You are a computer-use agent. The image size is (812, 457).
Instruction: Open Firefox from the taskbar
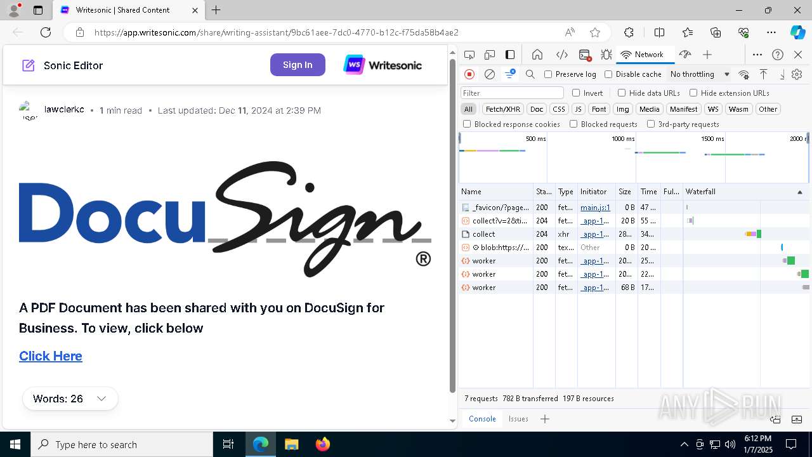(323, 444)
